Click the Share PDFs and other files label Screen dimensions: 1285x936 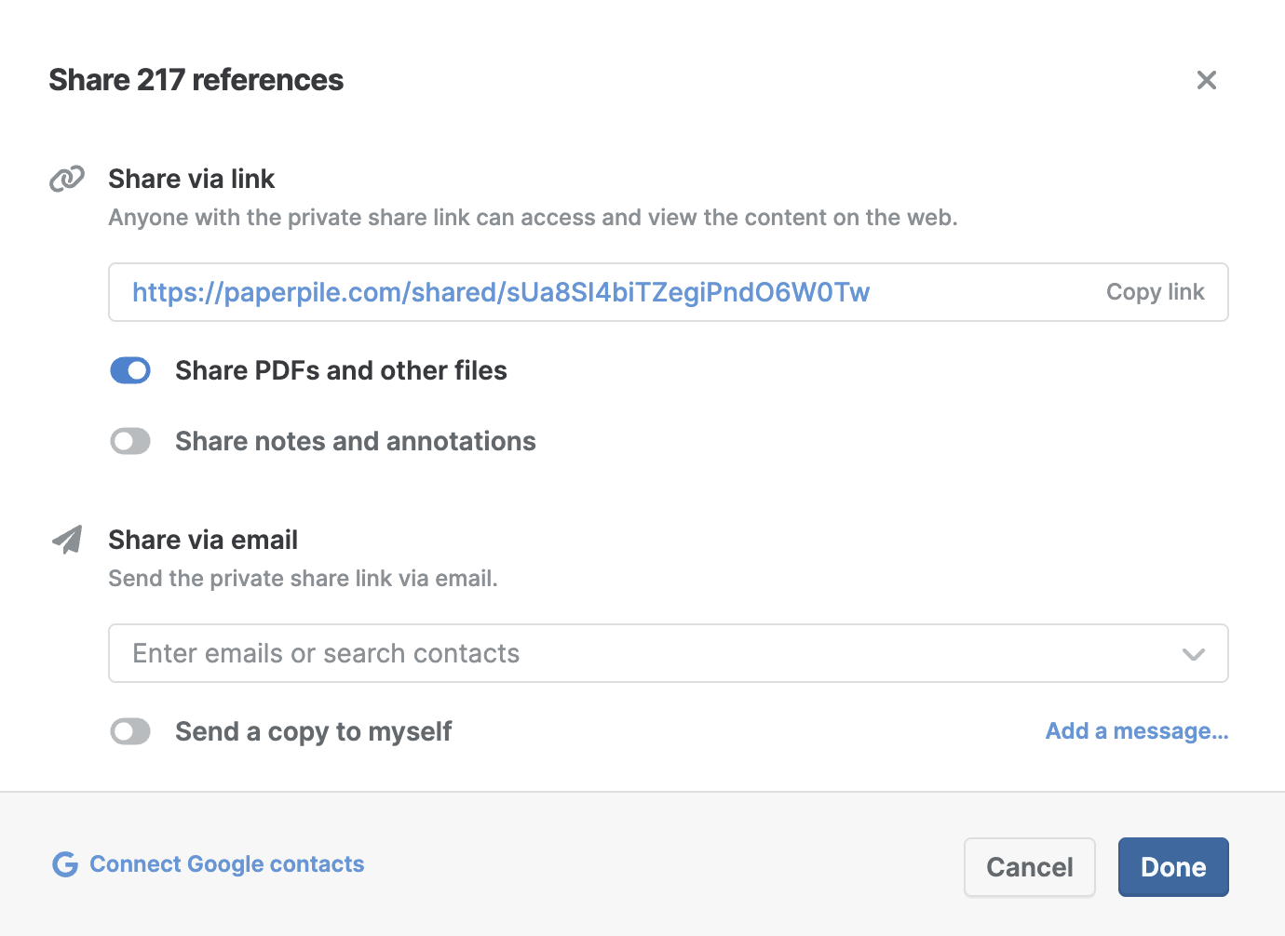[x=341, y=370]
